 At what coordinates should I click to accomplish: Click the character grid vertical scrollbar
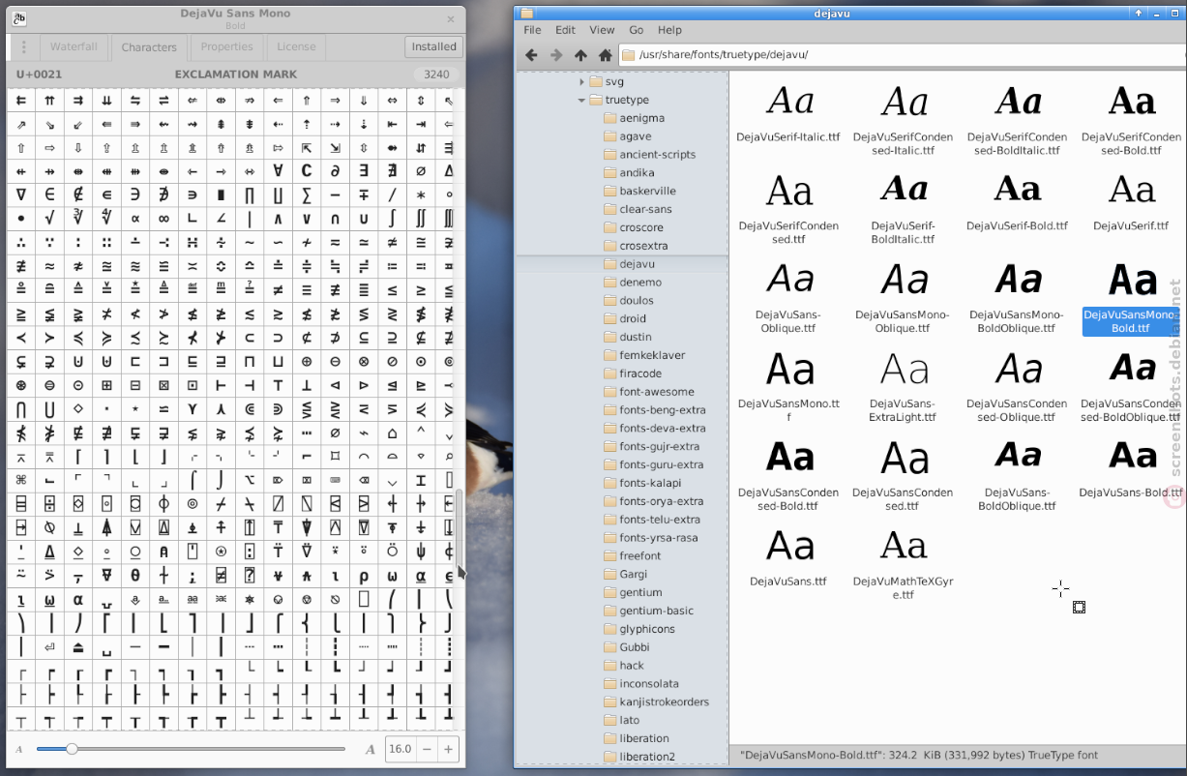(460, 527)
